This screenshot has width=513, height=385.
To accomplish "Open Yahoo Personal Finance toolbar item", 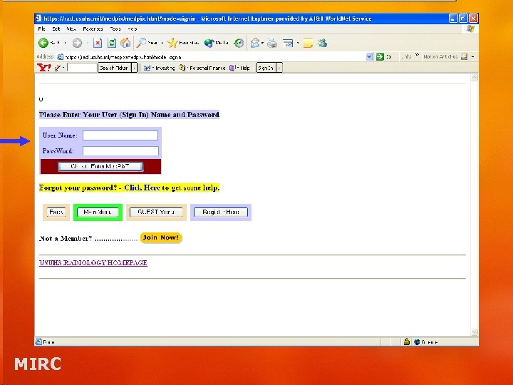I will (x=202, y=68).
